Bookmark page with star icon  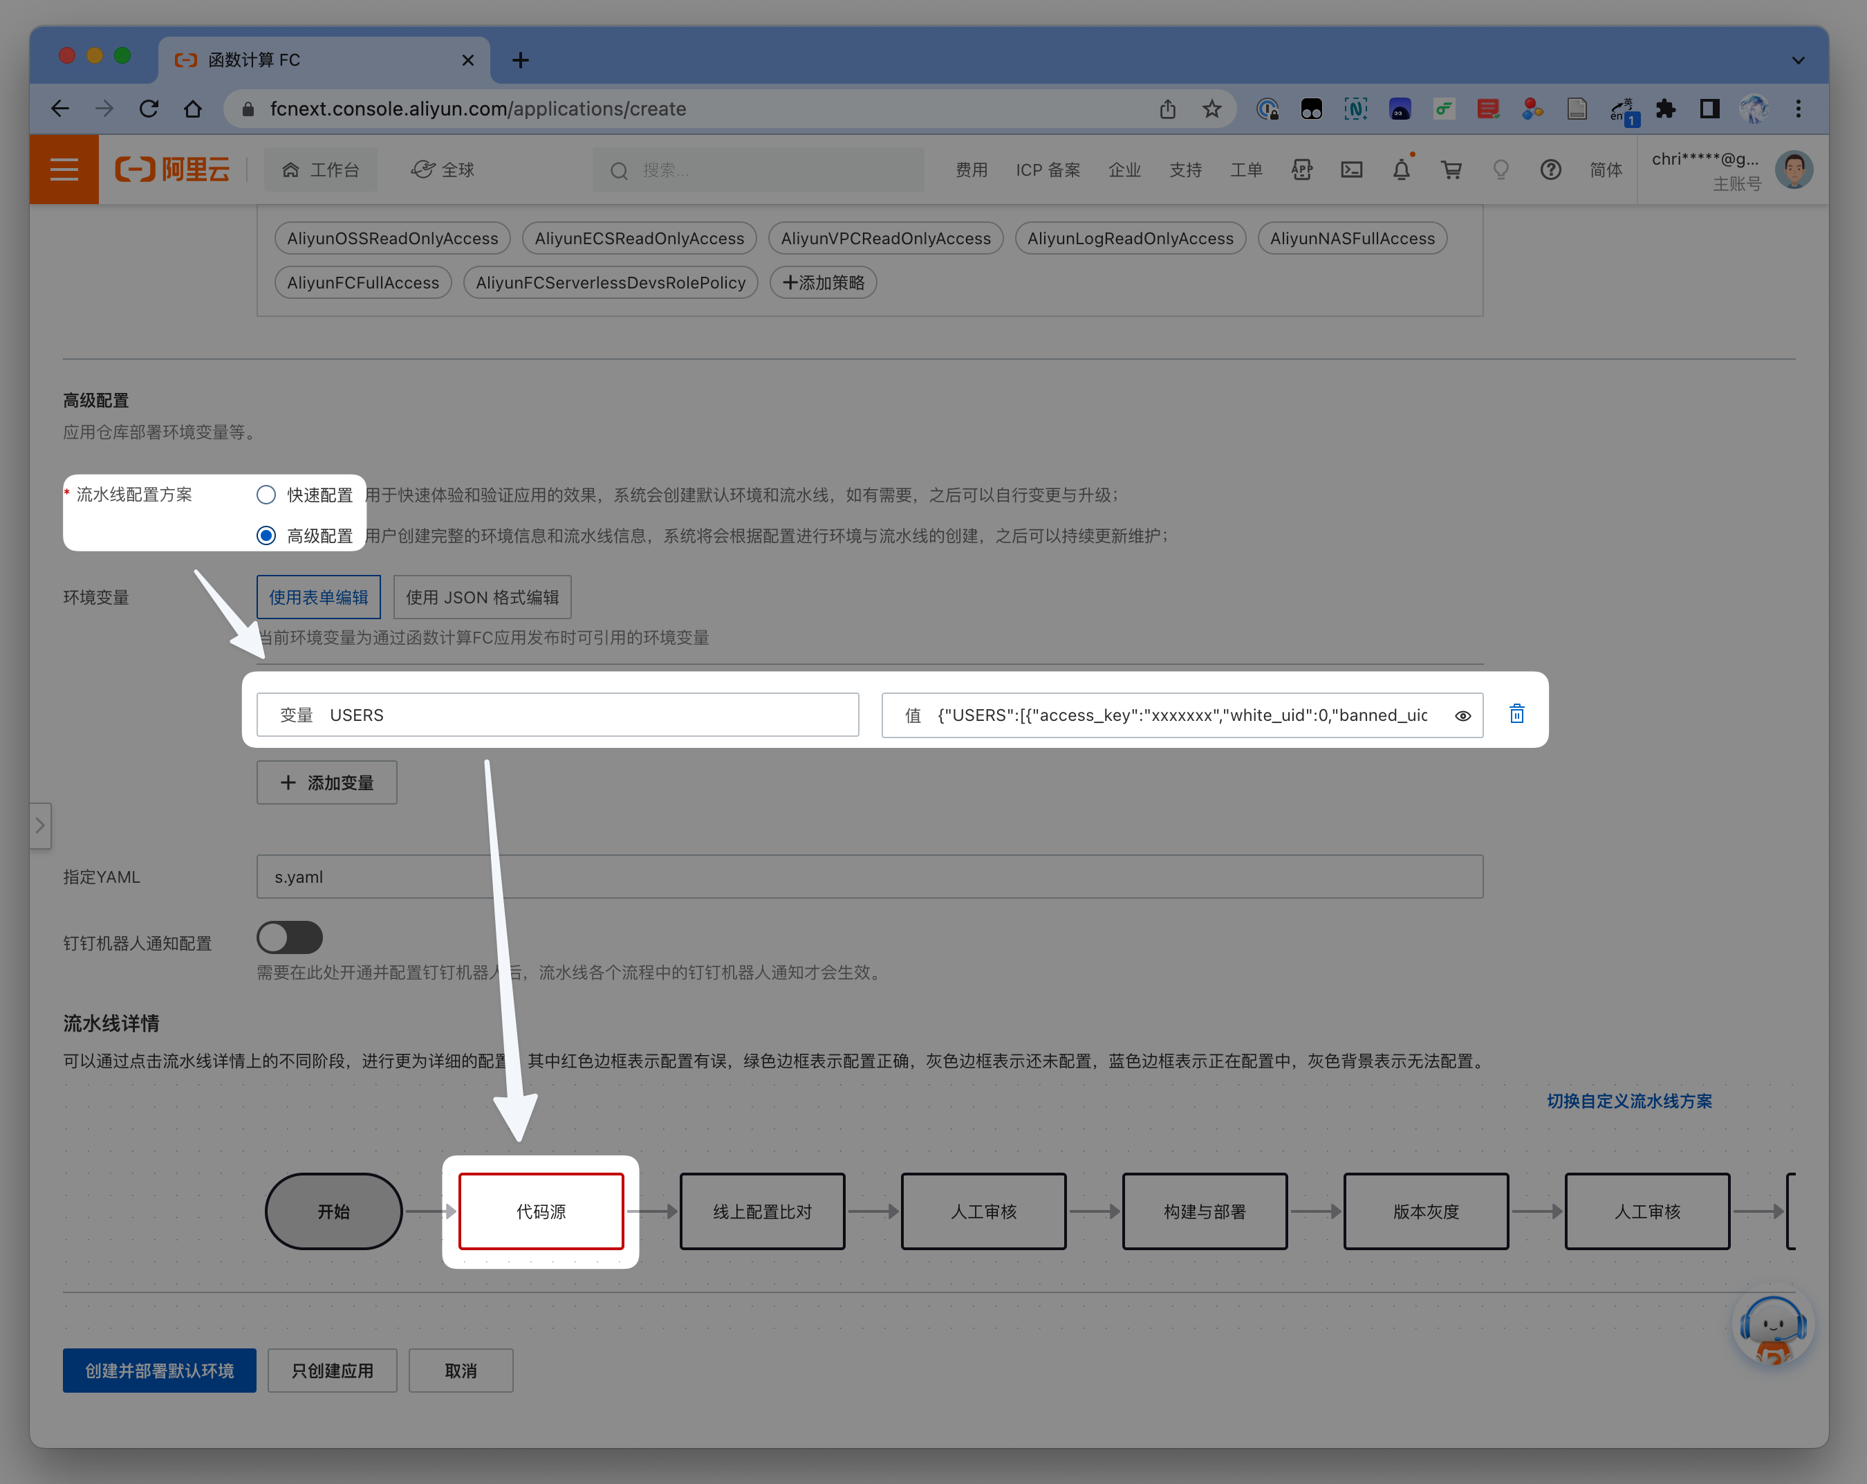(x=1211, y=109)
